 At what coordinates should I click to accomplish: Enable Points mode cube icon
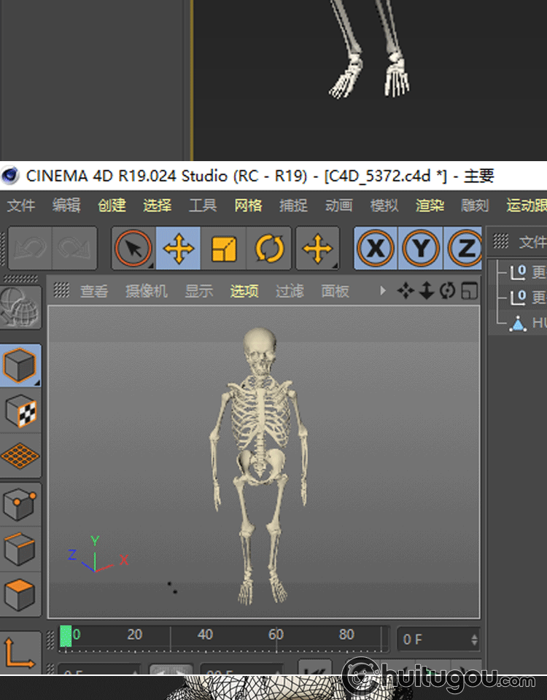coord(20,503)
